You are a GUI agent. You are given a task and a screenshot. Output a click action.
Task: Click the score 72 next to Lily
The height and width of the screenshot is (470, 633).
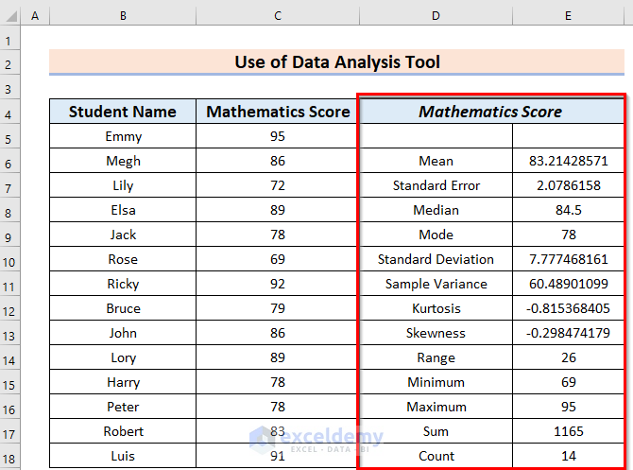click(277, 185)
